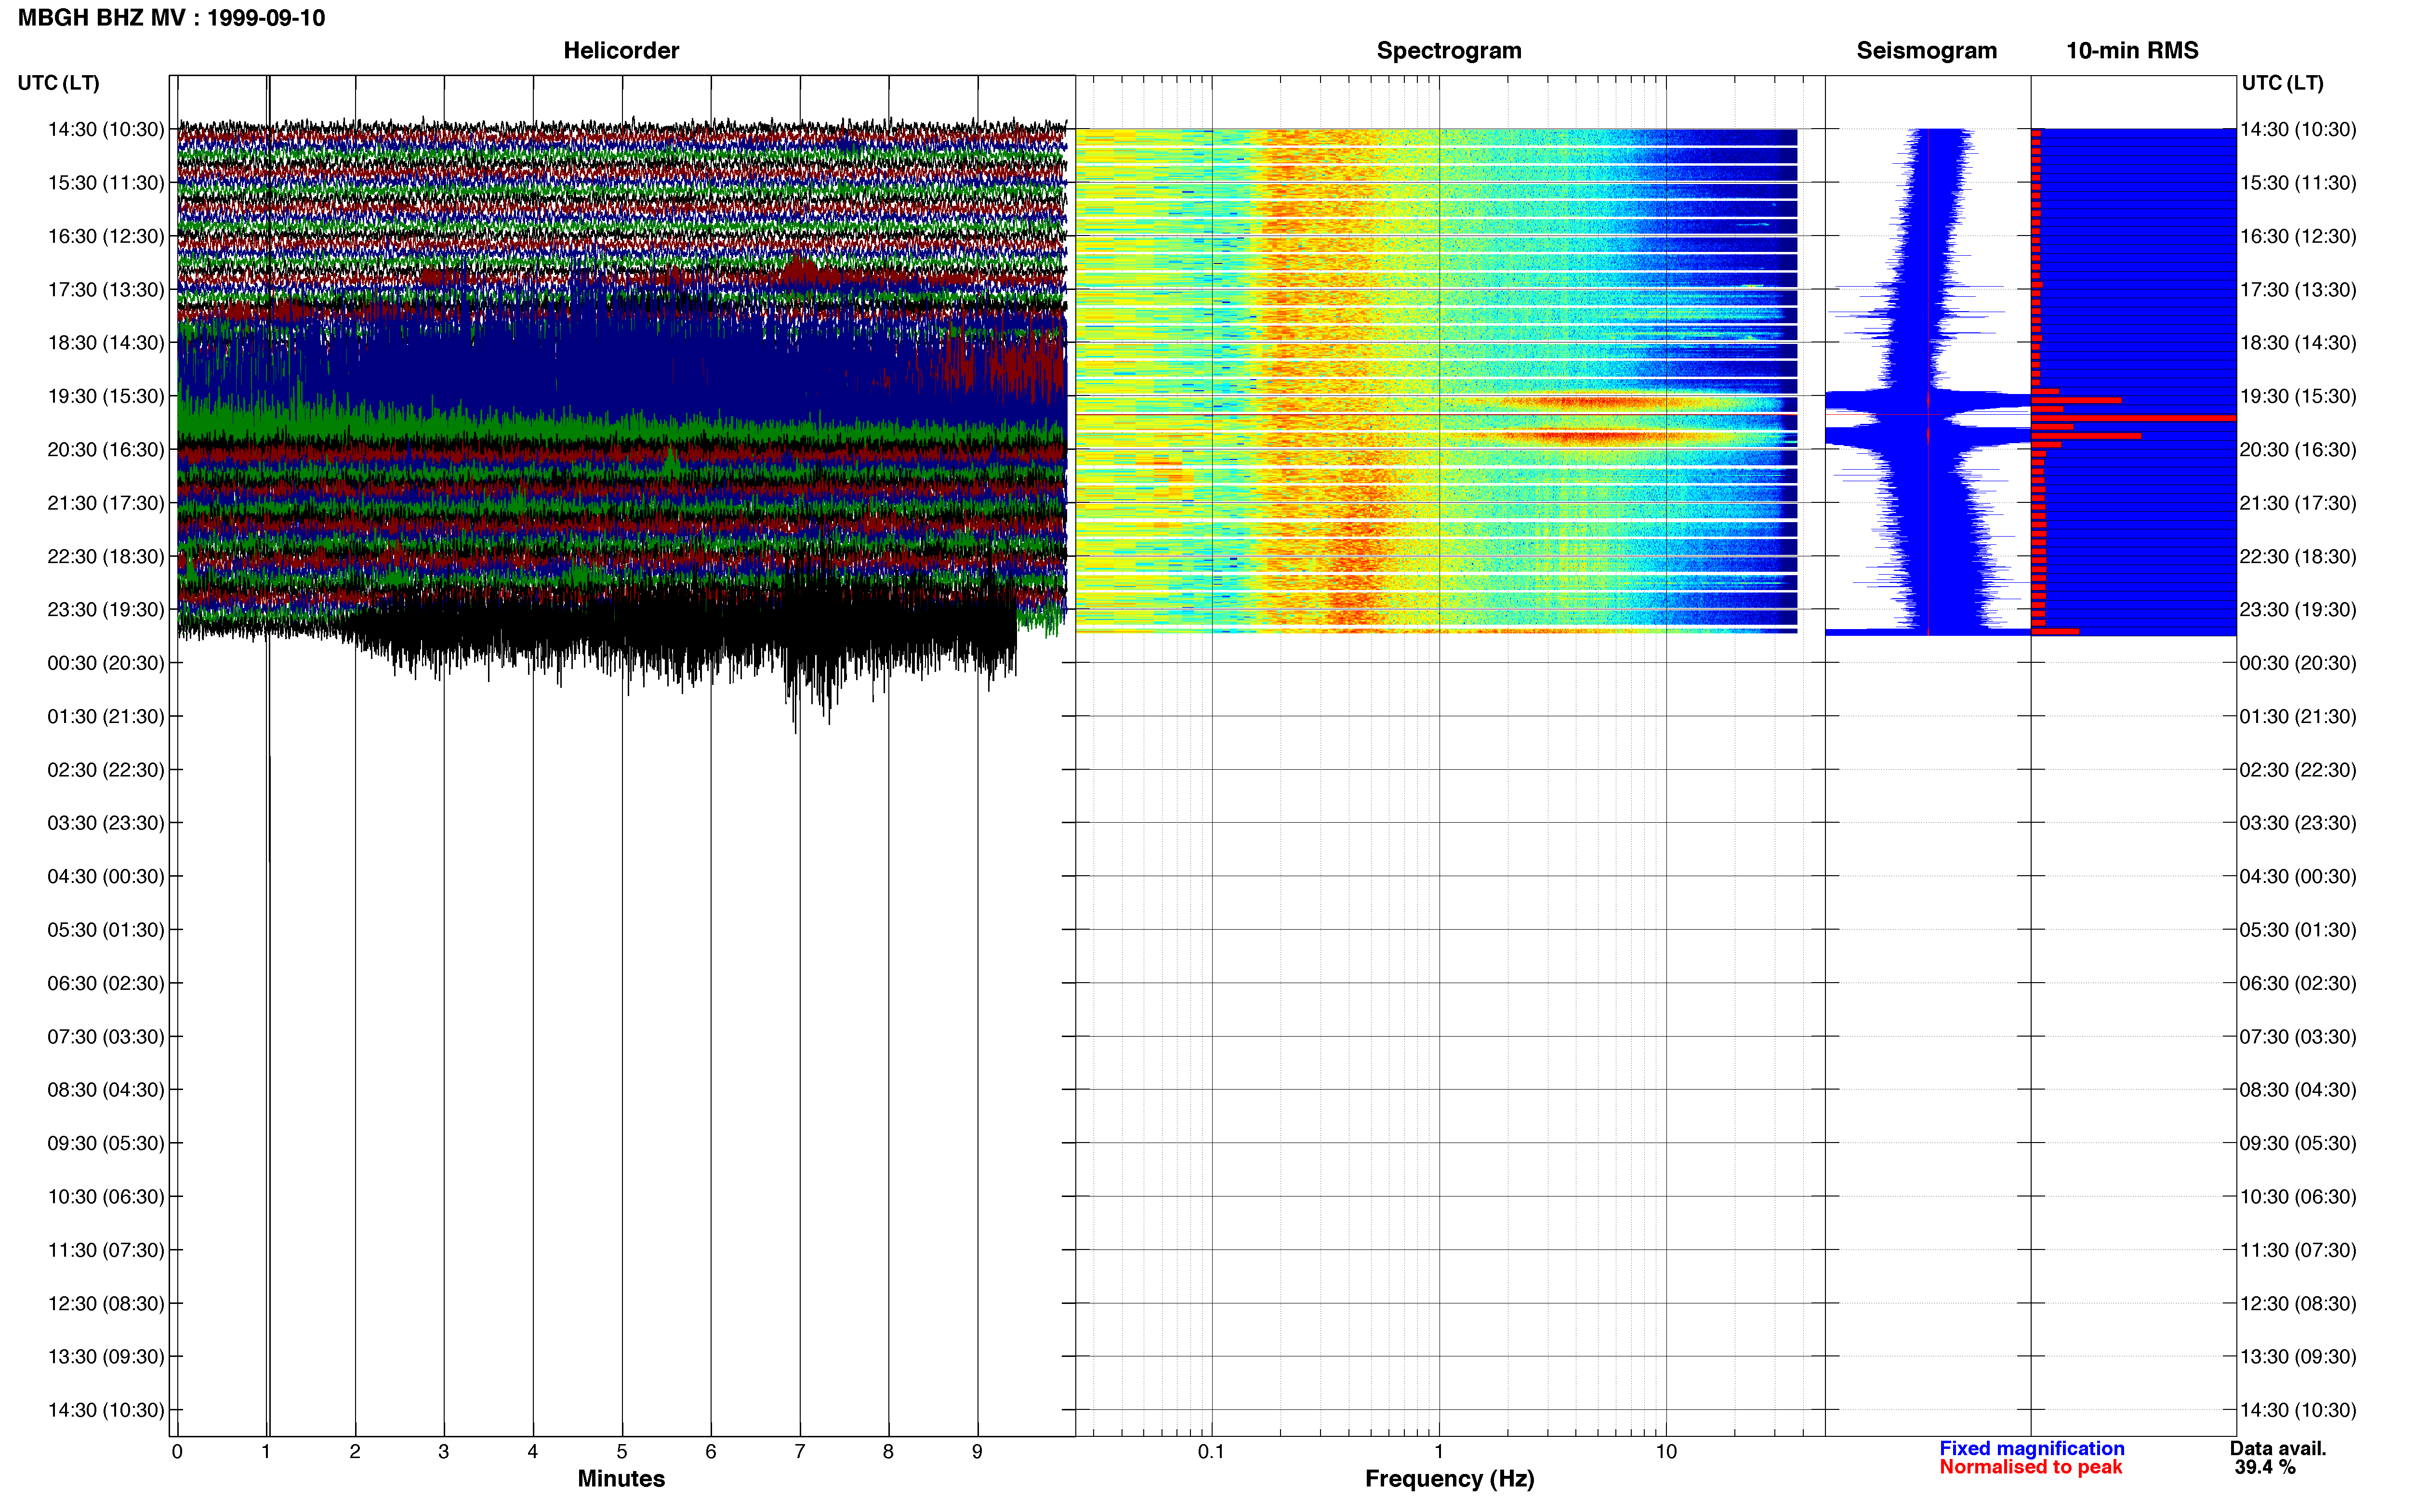2418x1512 pixels.
Task: Click left time label 05:30 (01:30)
Action: [x=106, y=929]
